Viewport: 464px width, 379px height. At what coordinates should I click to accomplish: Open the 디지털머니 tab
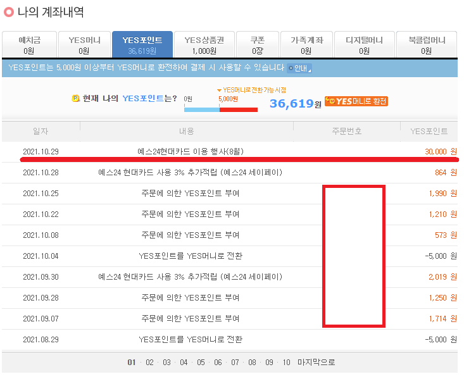tap(364, 45)
